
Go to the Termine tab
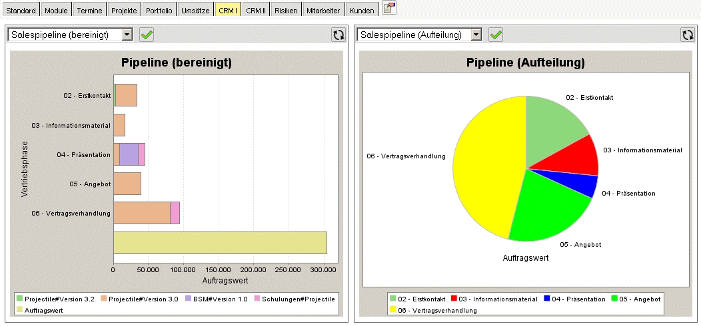tap(89, 11)
